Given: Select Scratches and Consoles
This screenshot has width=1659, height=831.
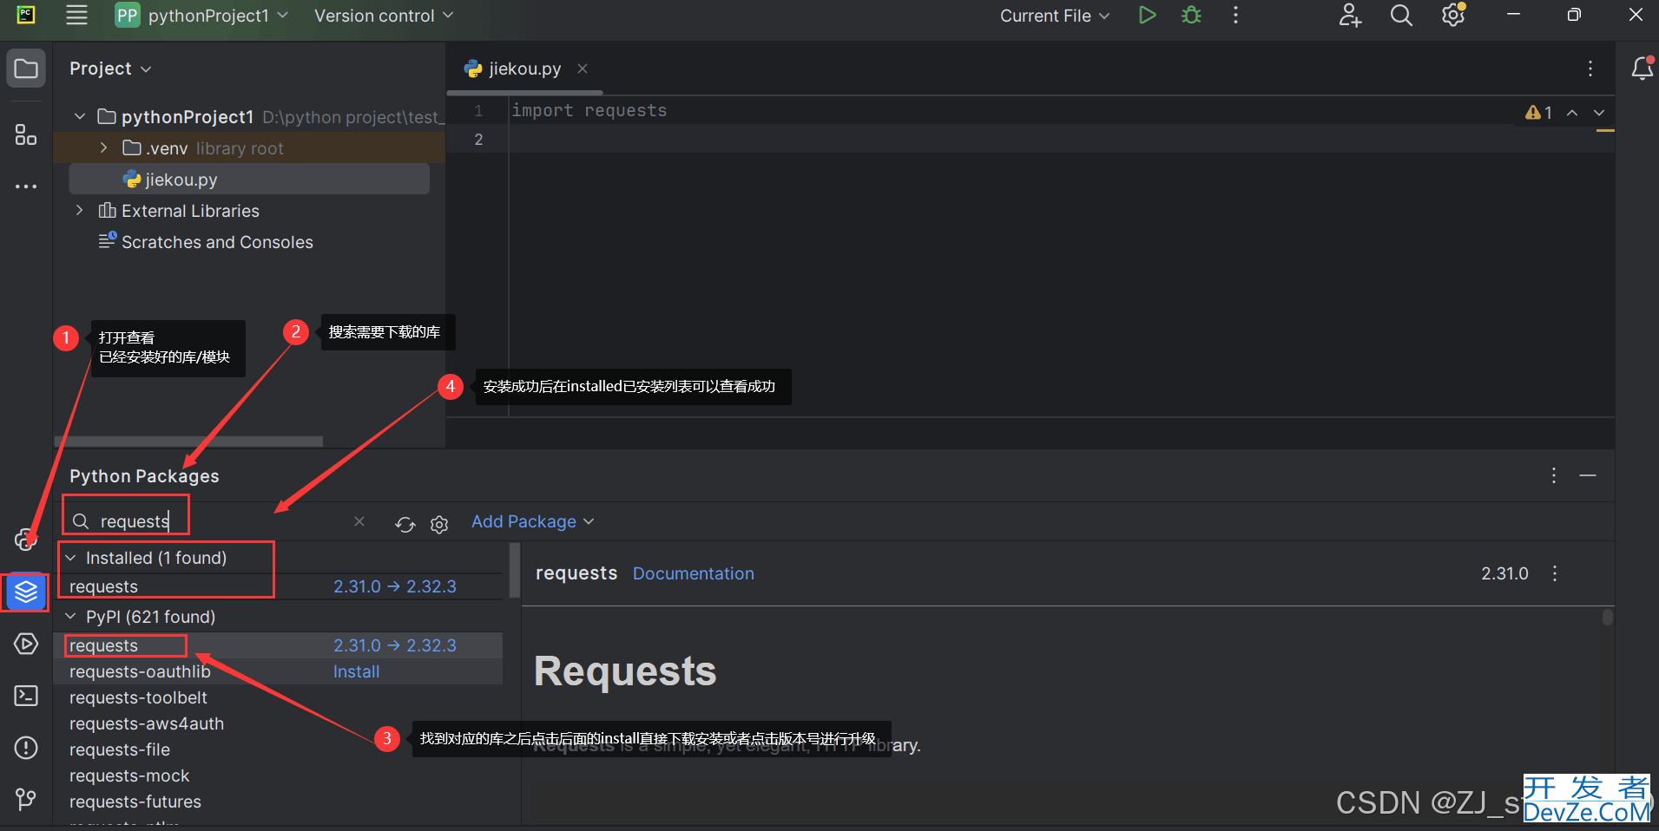Looking at the screenshot, I should click(x=217, y=242).
